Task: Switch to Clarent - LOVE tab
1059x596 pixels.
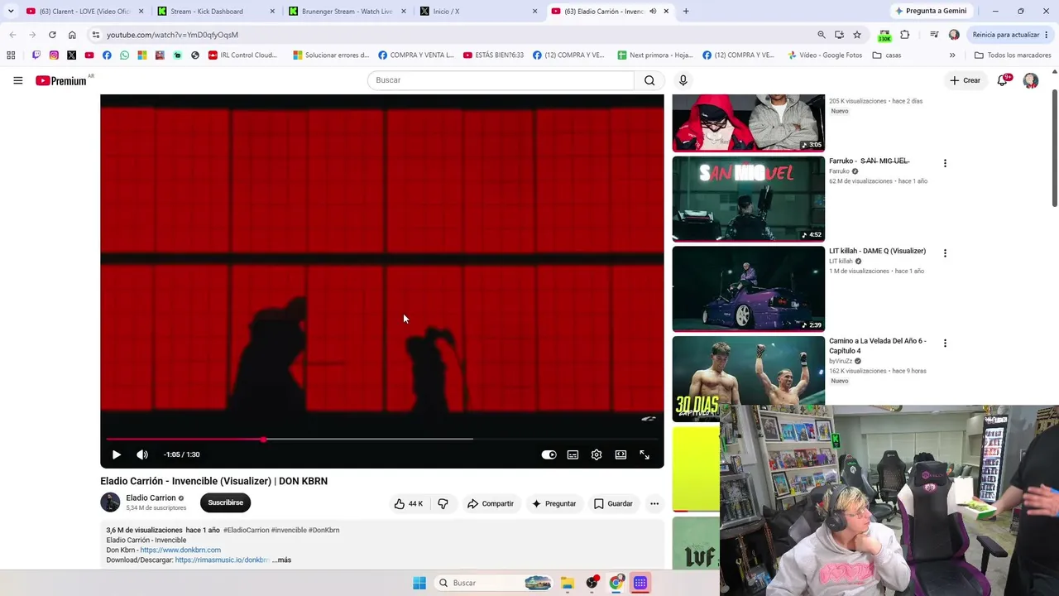Action: pos(83,12)
